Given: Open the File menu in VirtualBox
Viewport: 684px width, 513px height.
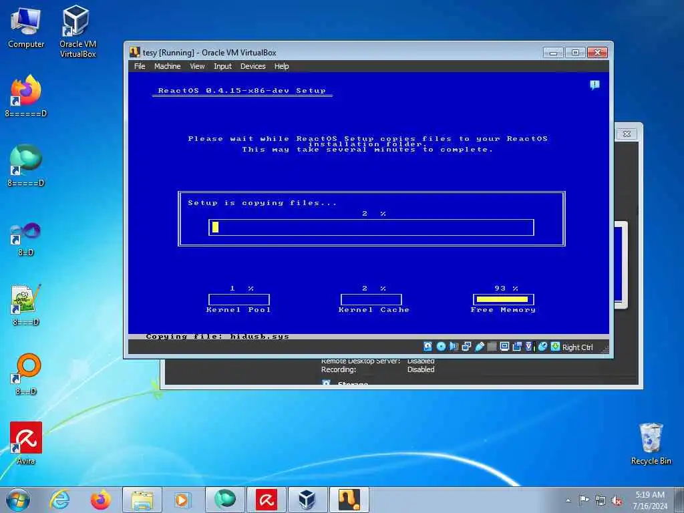Looking at the screenshot, I should pyautogui.click(x=140, y=66).
